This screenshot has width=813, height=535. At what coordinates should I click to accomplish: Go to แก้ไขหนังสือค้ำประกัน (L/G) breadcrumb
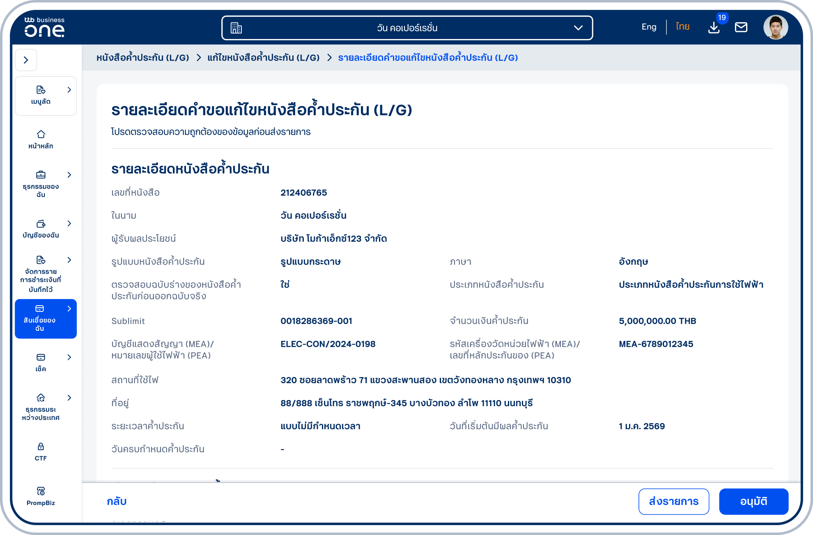[264, 58]
